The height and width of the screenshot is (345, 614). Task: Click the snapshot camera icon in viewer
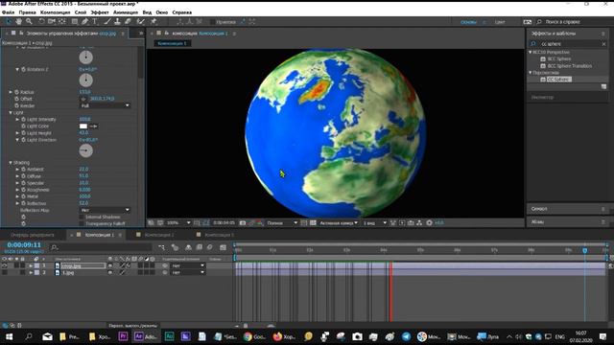[x=243, y=223]
